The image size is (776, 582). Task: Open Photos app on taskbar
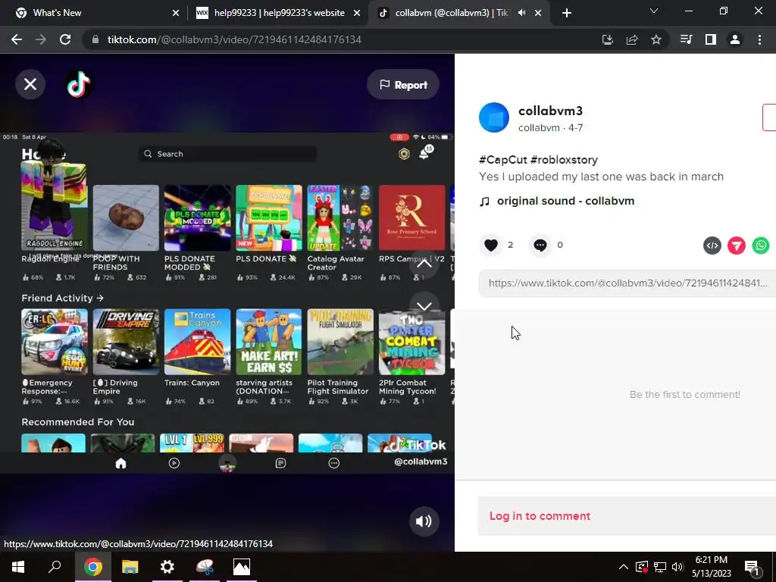[242, 567]
